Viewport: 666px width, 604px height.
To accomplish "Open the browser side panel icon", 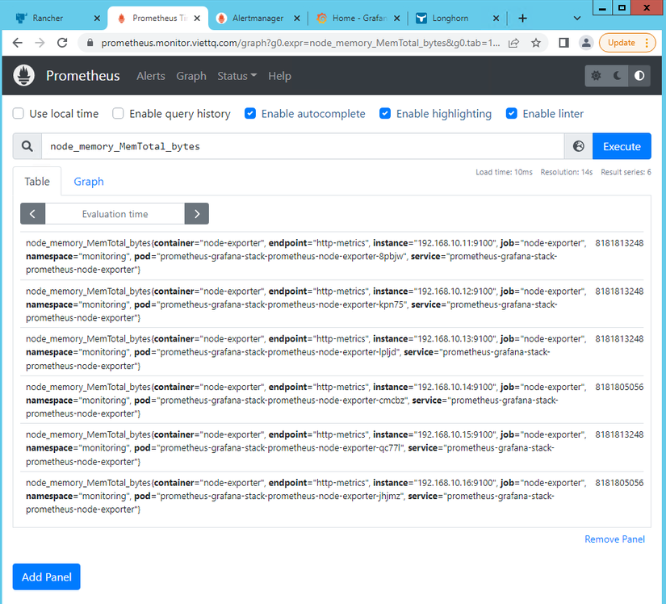I will click(x=563, y=43).
